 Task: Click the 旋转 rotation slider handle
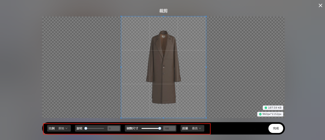coord(86,128)
